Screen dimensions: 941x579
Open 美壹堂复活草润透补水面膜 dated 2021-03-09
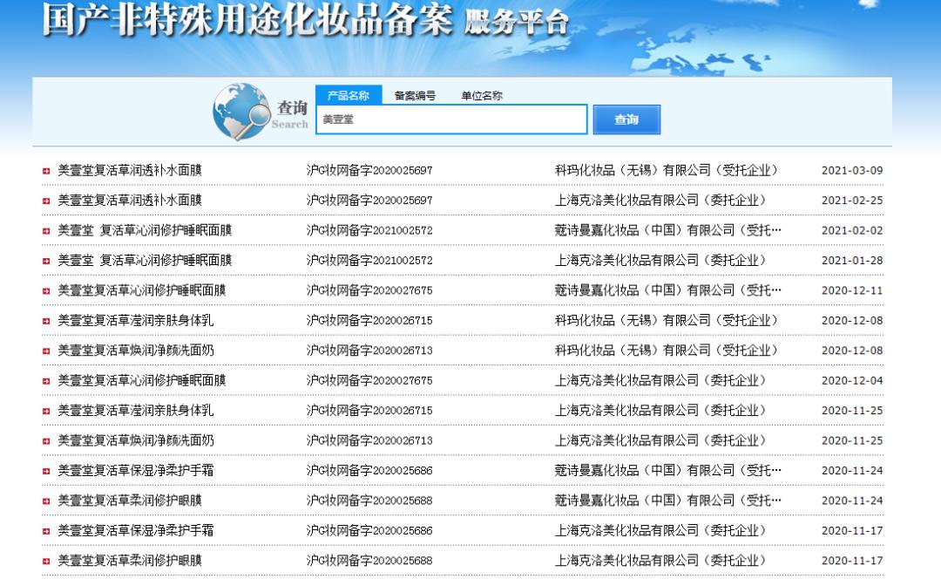pyautogui.click(x=129, y=170)
